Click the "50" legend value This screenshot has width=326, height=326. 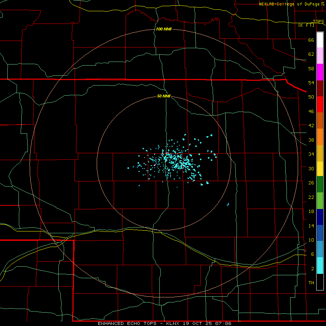(311, 97)
